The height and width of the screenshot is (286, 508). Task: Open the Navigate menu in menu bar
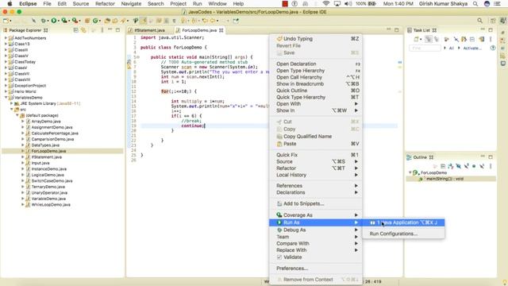pyautogui.click(x=131, y=4)
